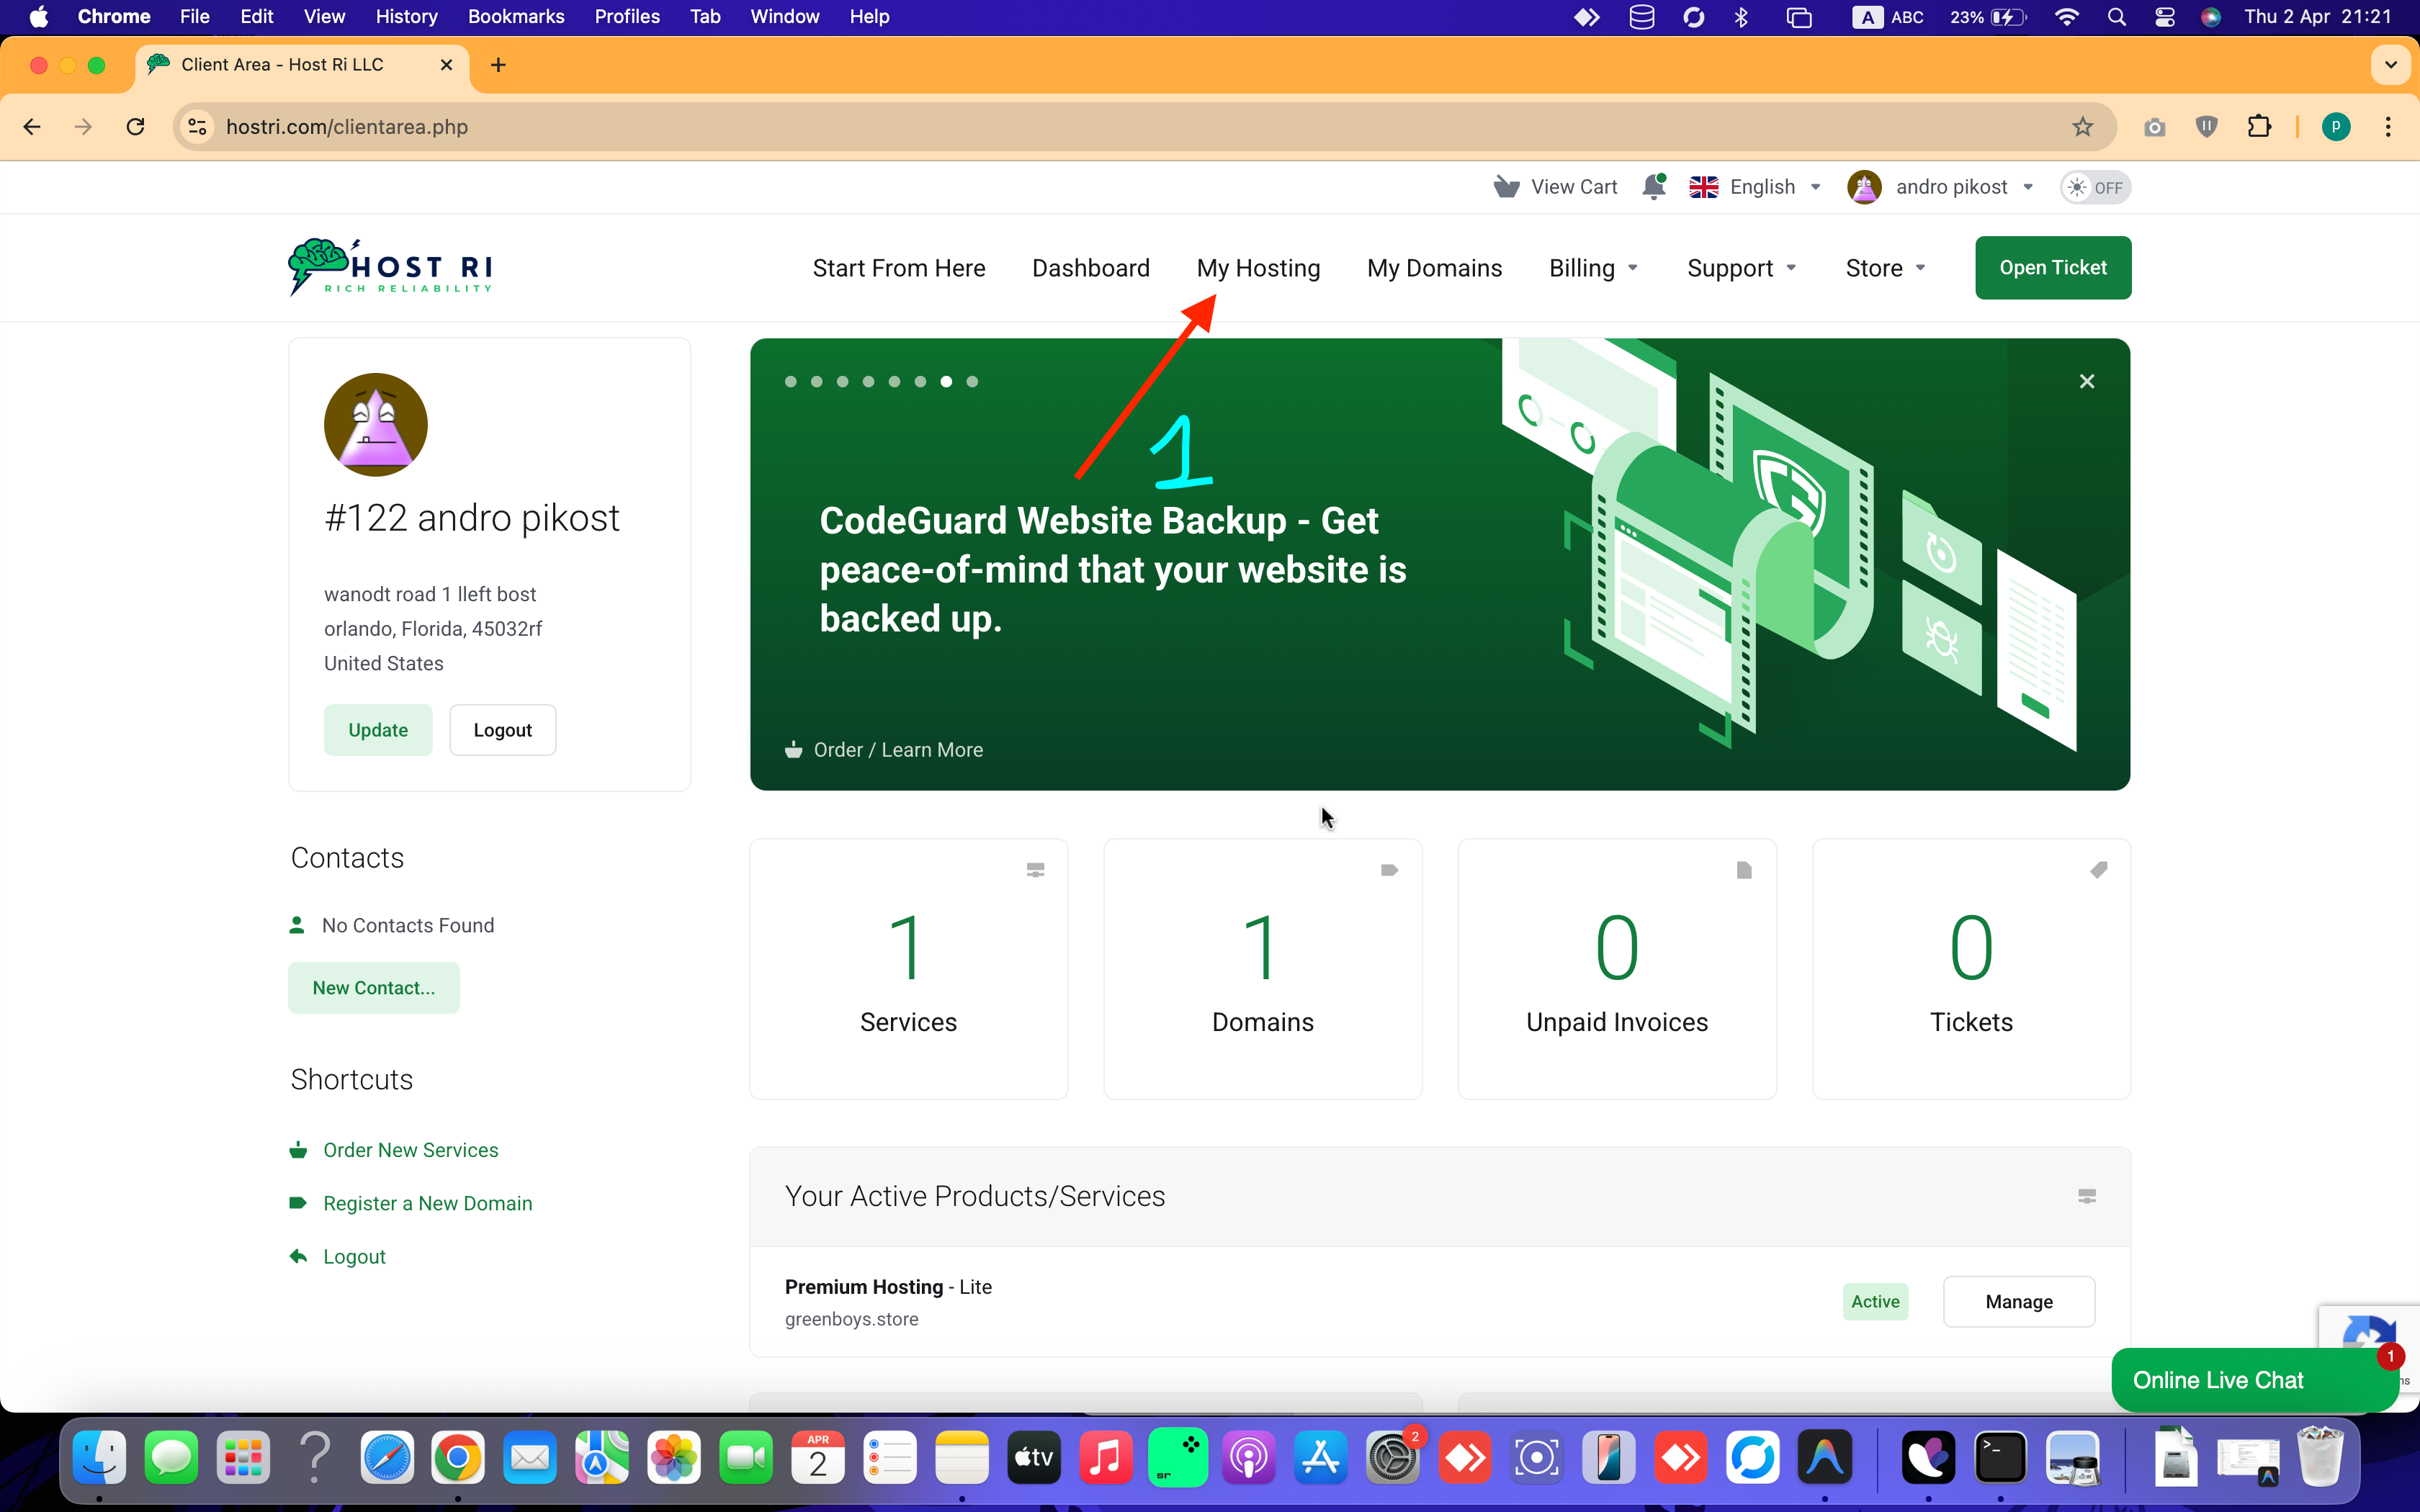Select the first banner carousel dot
Screen dimensions: 2420x1512
coord(791,381)
